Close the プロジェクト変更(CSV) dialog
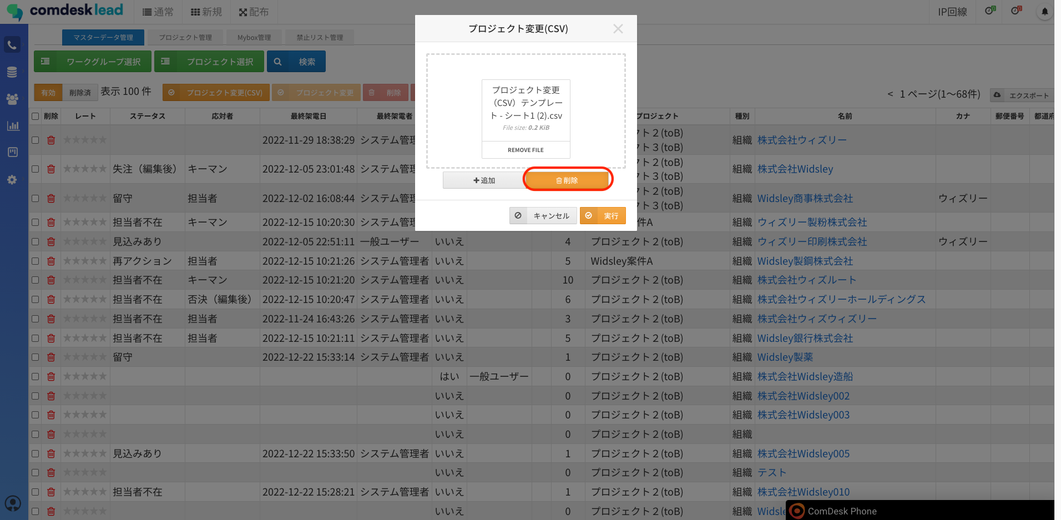The width and height of the screenshot is (1061, 520). (x=618, y=29)
